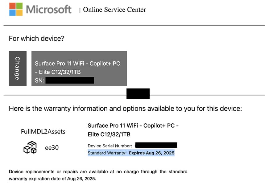Click the cubes assets icon
The image size is (265, 185).
(30, 148)
